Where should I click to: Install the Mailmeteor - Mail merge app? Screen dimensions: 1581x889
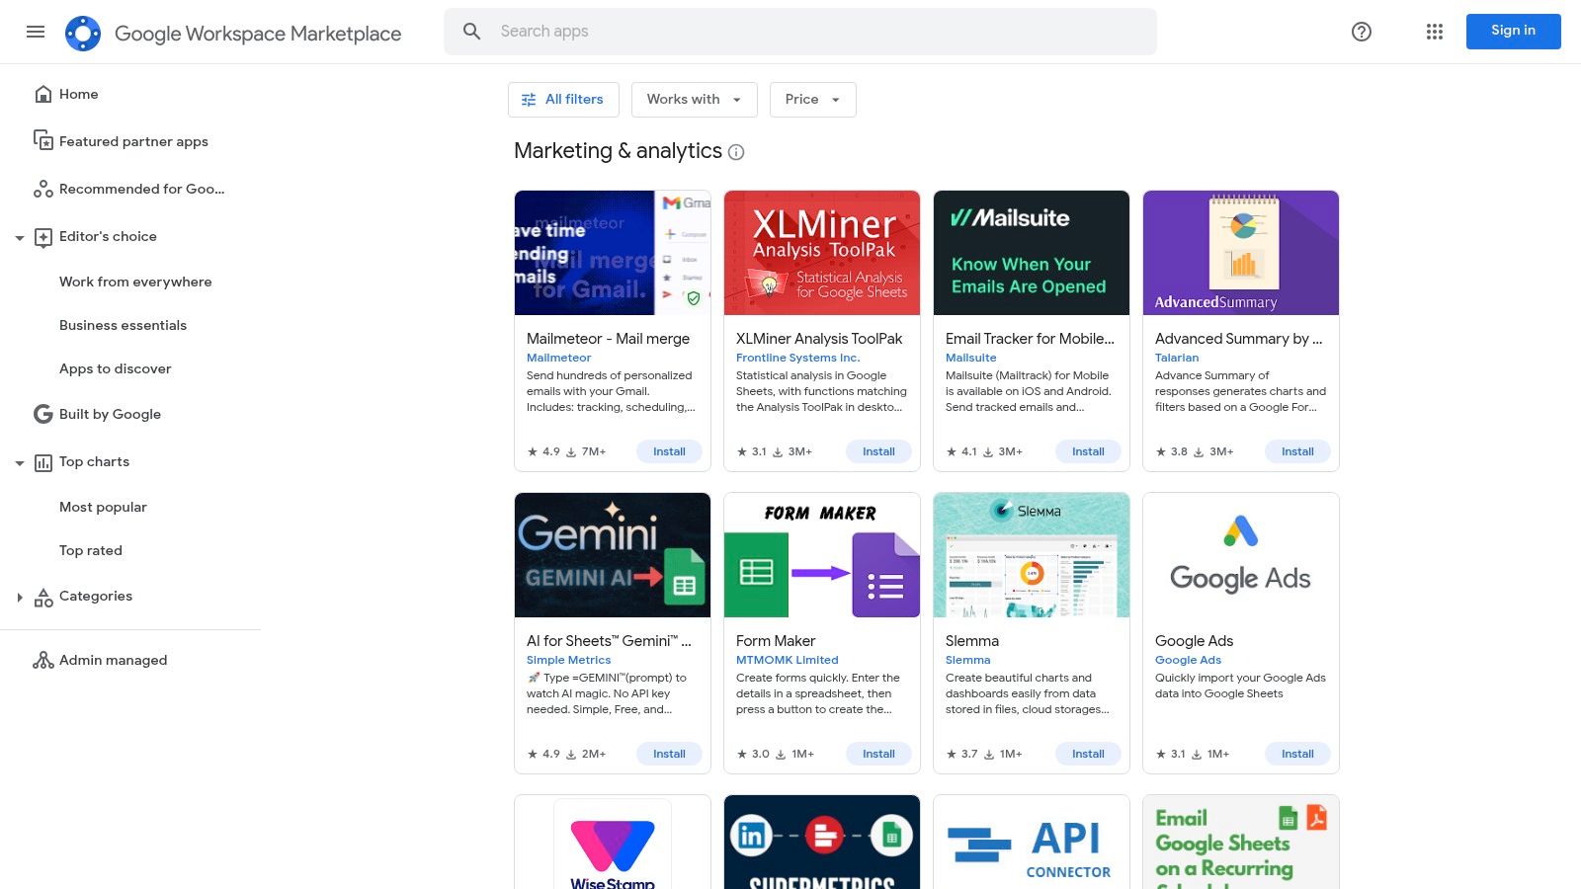[669, 451]
